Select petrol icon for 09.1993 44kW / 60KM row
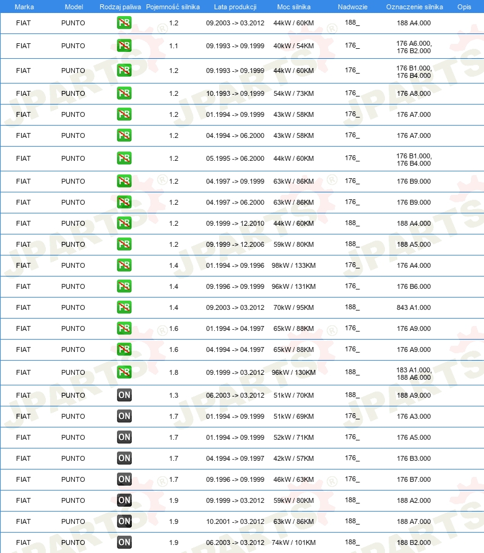484x553 pixels. tap(124, 70)
